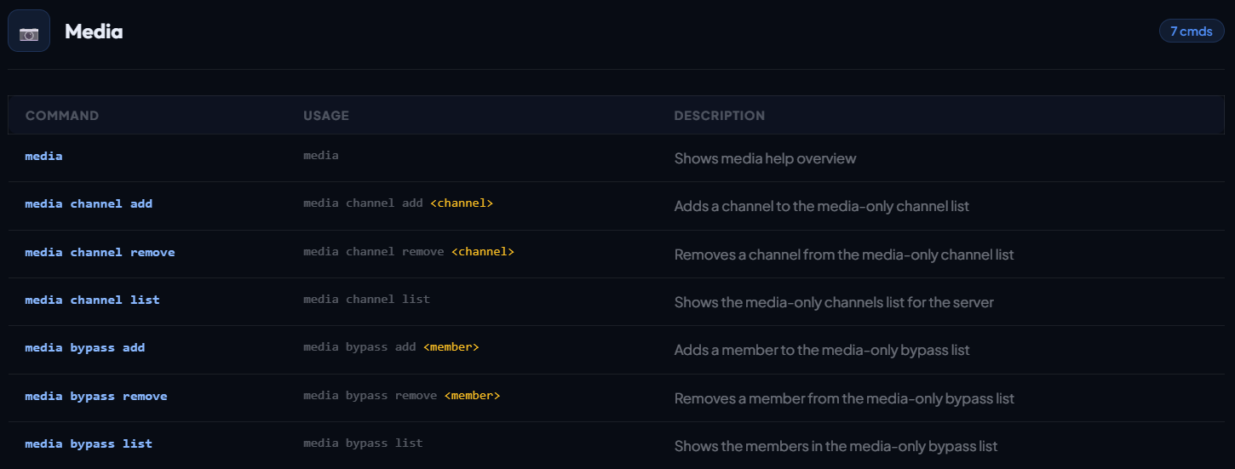Click the USAGE column header

pyautogui.click(x=326, y=116)
